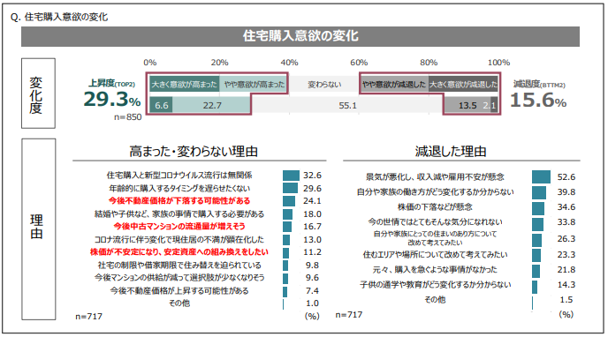Click the 55.1 unchanged bar segment

click(347, 105)
